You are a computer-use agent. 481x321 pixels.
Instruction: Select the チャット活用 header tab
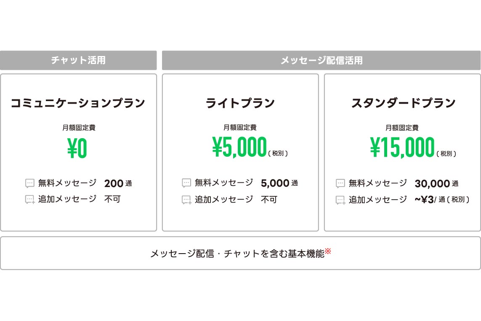click(x=78, y=60)
